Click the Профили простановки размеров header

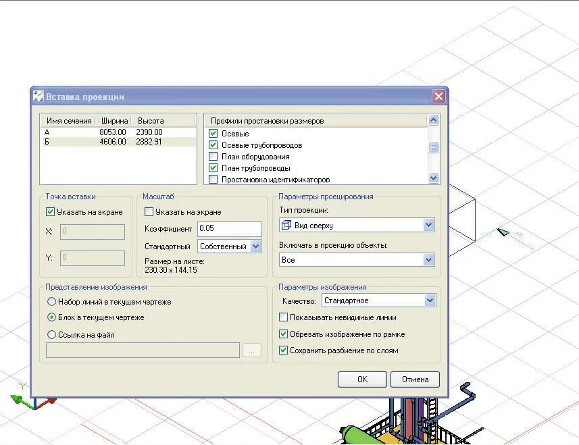[316, 121]
